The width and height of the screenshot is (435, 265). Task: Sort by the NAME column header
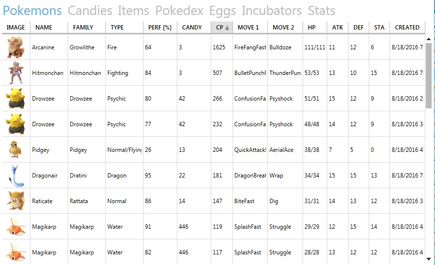coord(49,28)
